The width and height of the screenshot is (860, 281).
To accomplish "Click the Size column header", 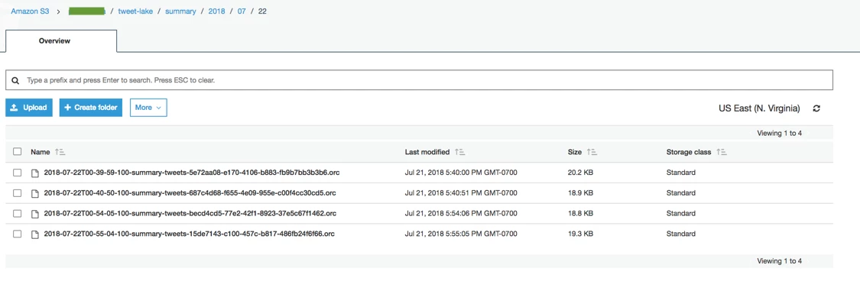I will pos(575,152).
